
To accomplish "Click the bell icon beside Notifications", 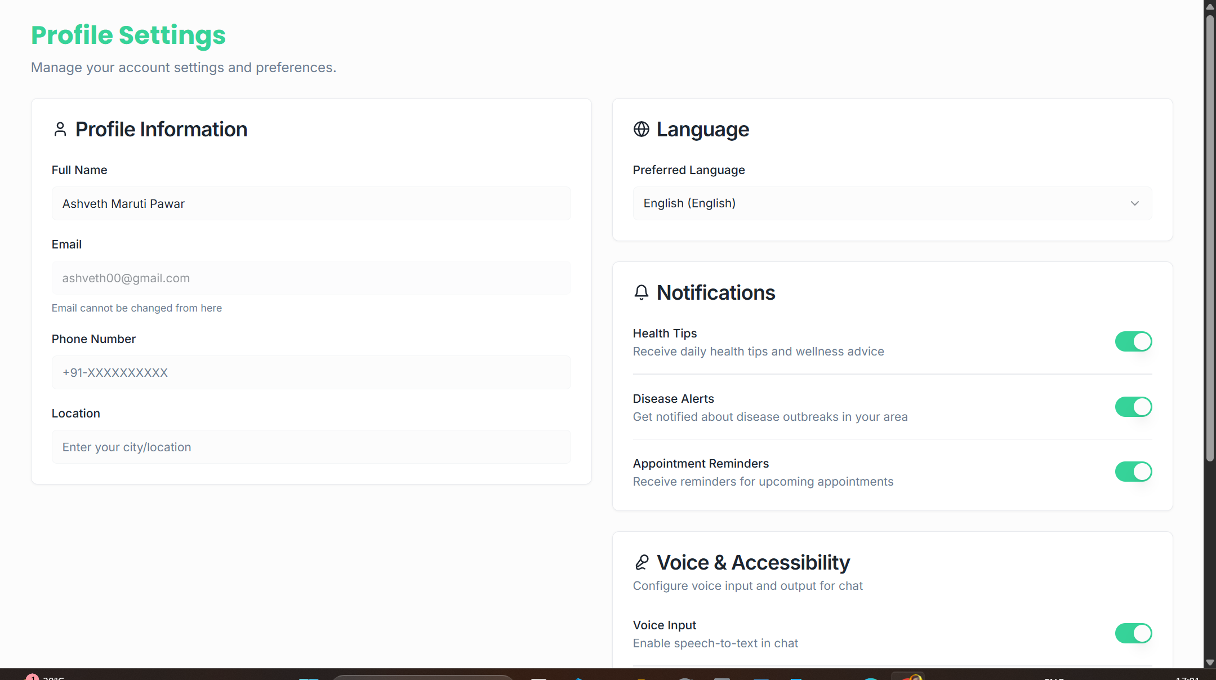I will coord(641,292).
